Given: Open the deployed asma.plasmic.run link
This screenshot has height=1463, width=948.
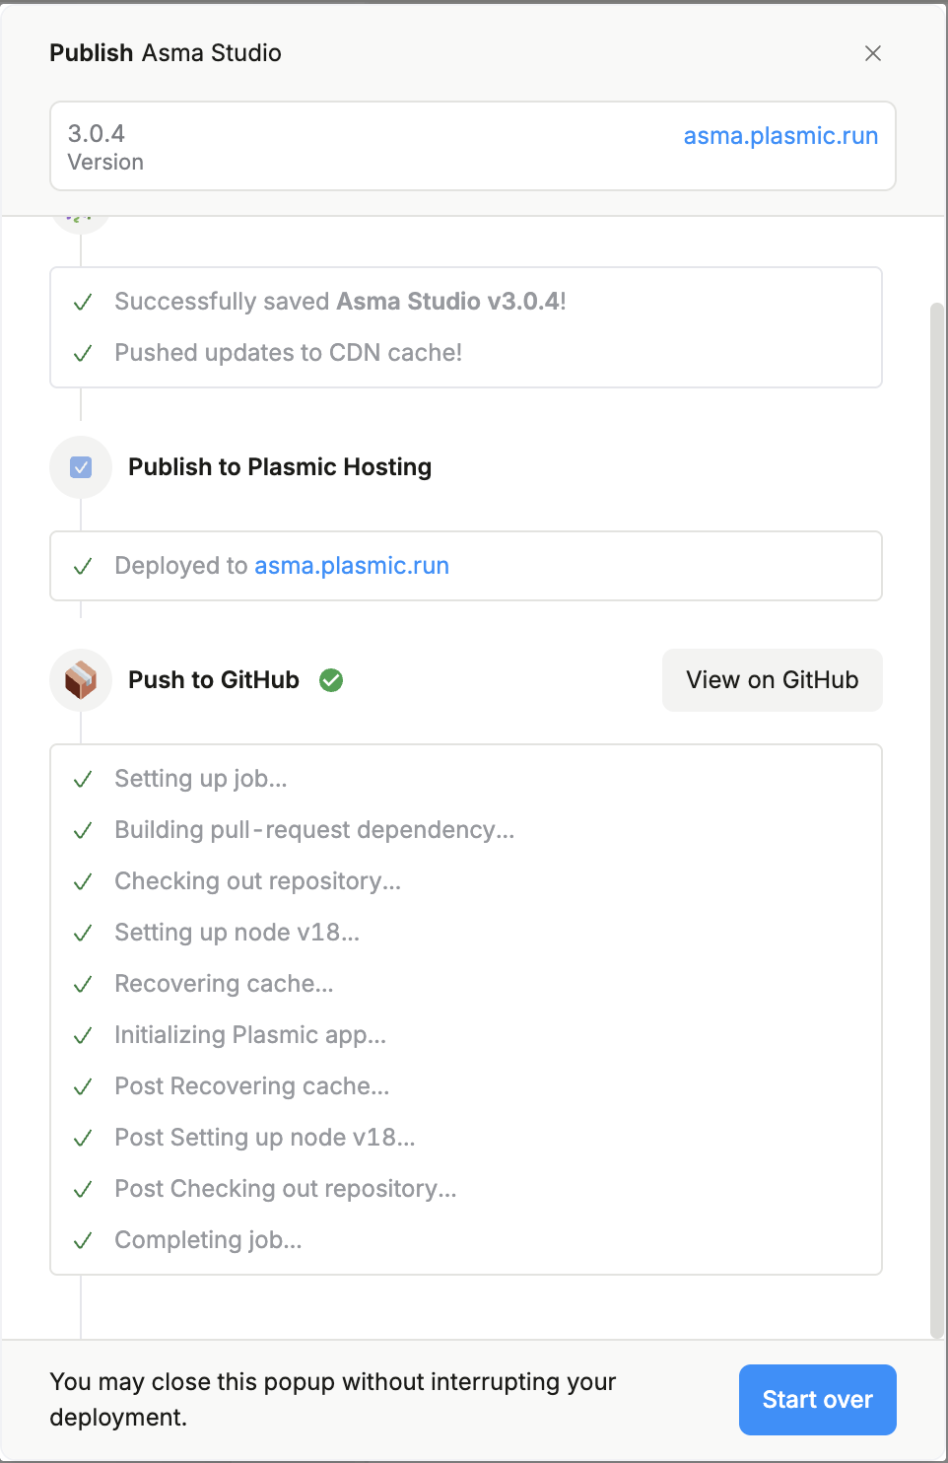Looking at the screenshot, I should [x=352, y=566].
